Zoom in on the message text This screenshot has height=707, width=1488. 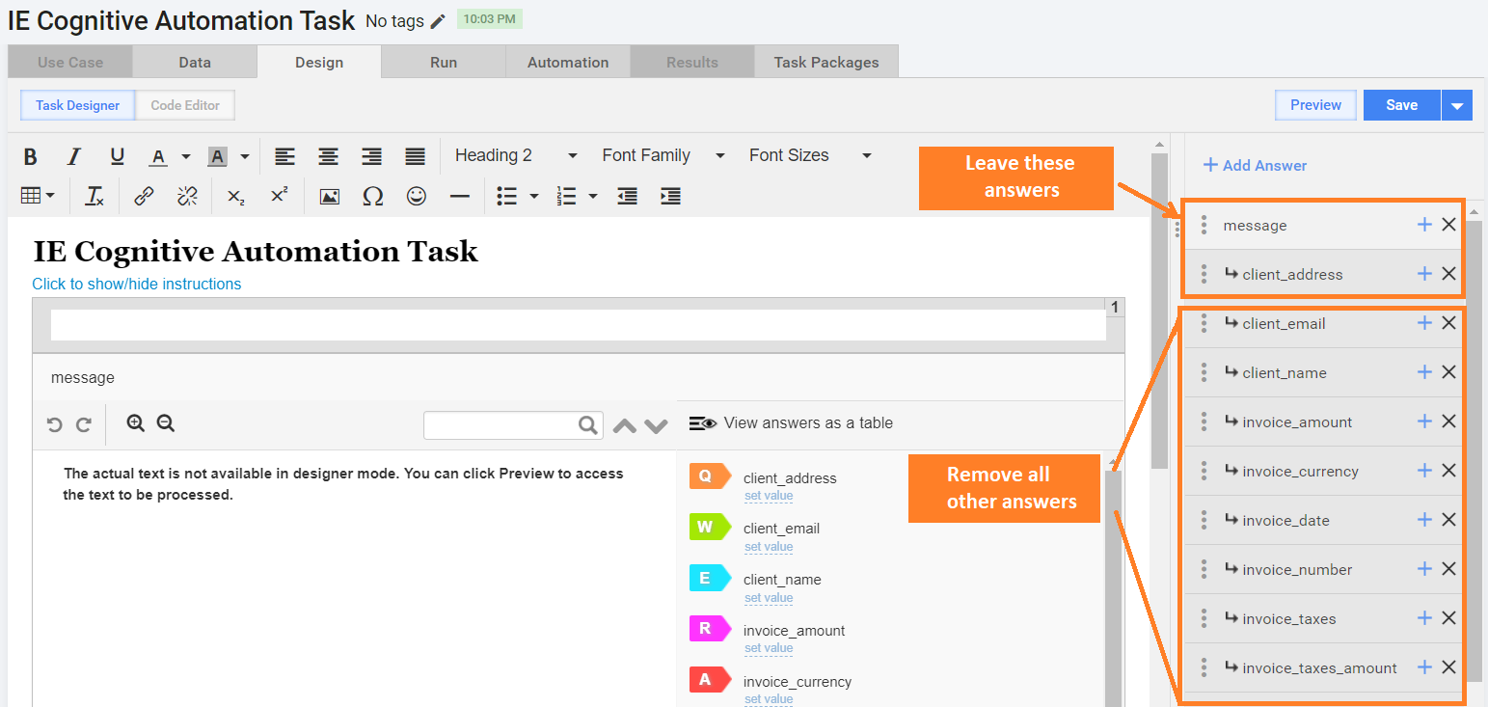[135, 422]
